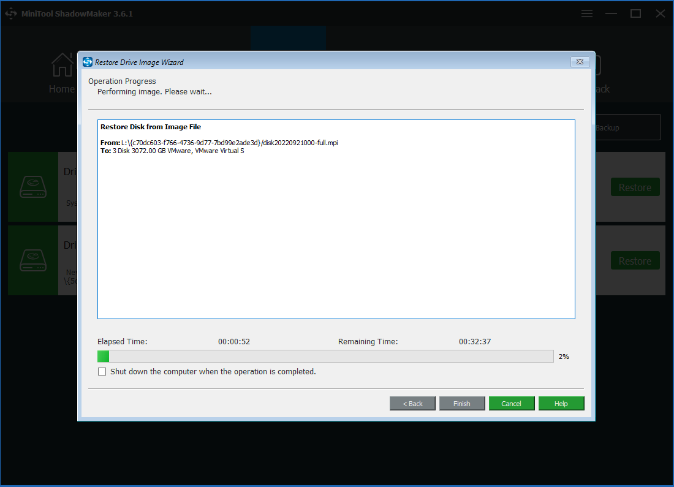Click the MiniTool ShadowMaker app logo icon

click(11, 13)
